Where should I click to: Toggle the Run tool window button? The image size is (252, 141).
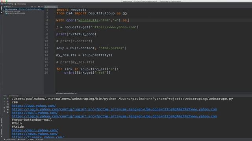pyautogui.click(x=31, y=139)
